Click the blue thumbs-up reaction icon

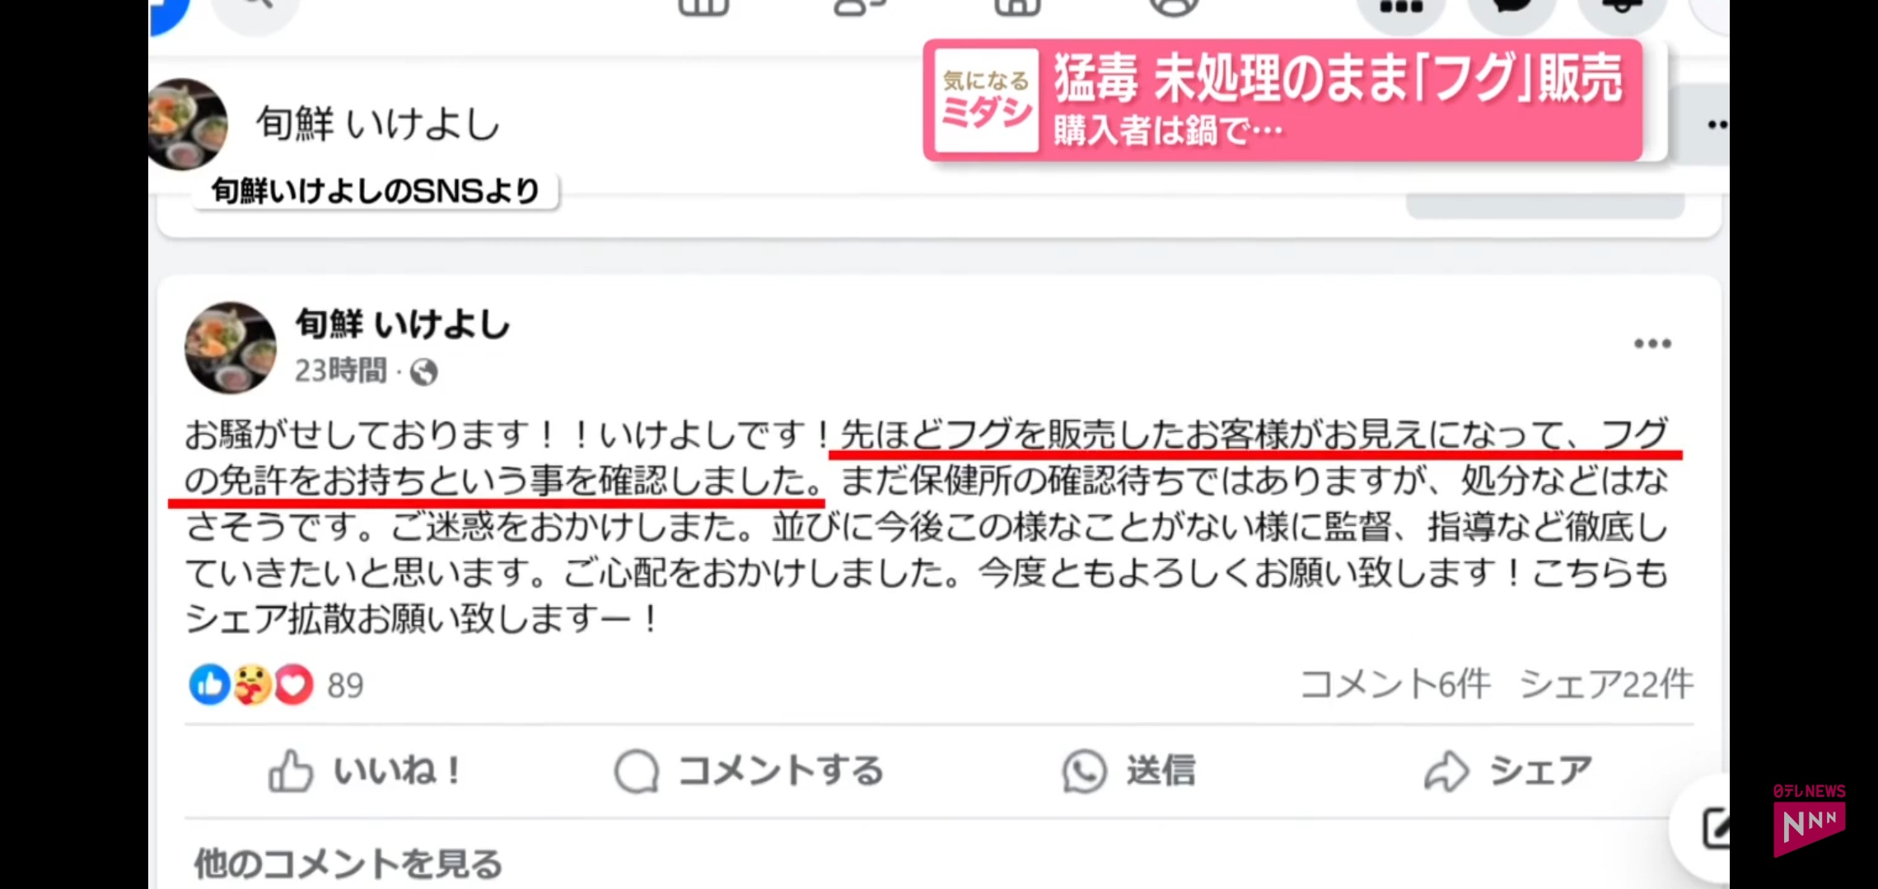tap(209, 685)
